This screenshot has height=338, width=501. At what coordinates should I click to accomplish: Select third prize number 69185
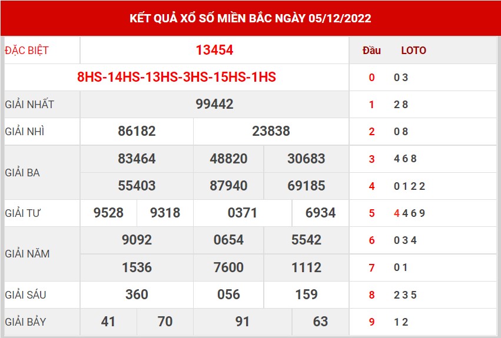306,186
